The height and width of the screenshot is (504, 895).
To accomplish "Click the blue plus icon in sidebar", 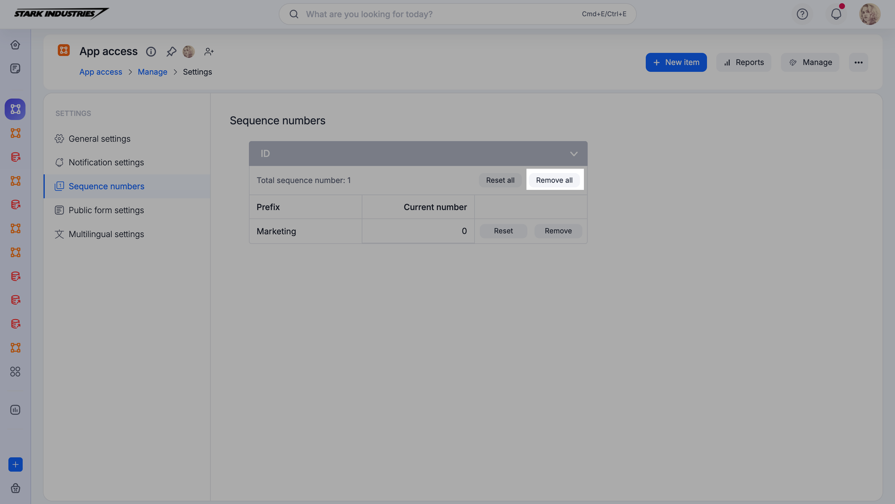I will click(x=15, y=464).
